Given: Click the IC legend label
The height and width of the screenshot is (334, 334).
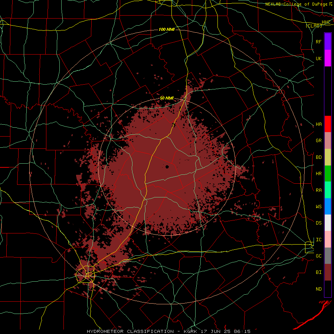Looking at the screenshot, I should pyautogui.click(x=318, y=240).
